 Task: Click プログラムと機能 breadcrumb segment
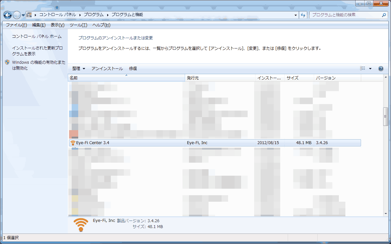(x=127, y=15)
